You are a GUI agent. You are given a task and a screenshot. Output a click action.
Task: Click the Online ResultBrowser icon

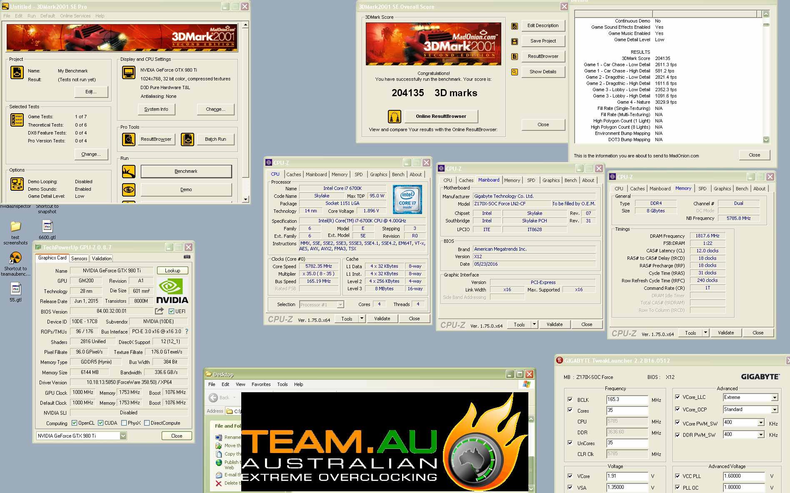[394, 116]
